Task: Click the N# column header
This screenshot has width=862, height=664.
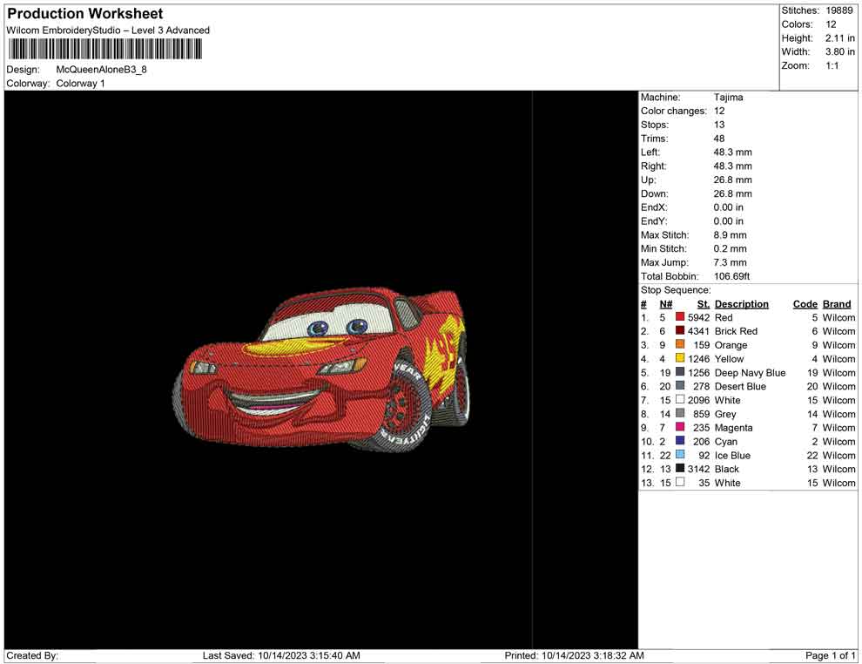Action: click(665, 304)
